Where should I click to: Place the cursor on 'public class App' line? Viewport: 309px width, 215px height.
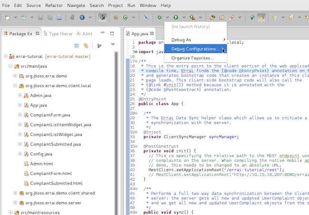pos(161,104)
